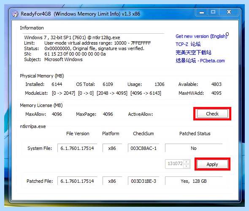Image resolution: width=249 pixels, height=211 pixels.
Task: Click the Patched Status column header
Action: click(x=195, y=134)
